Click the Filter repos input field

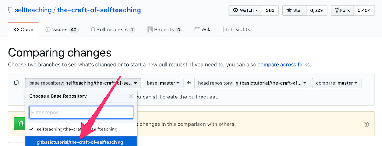[x=81, y=112]
